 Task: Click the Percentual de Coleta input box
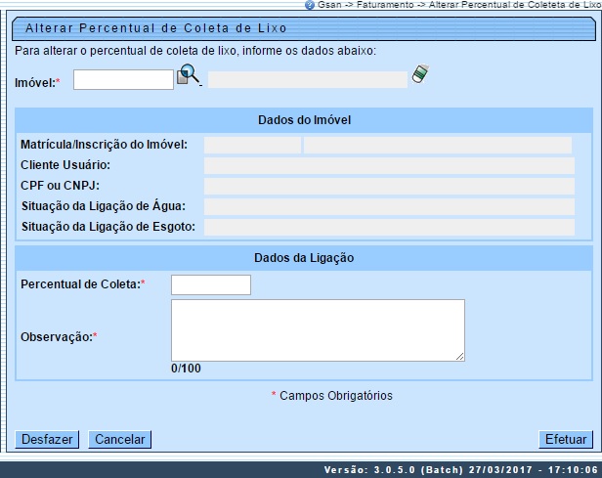[210, 284]
